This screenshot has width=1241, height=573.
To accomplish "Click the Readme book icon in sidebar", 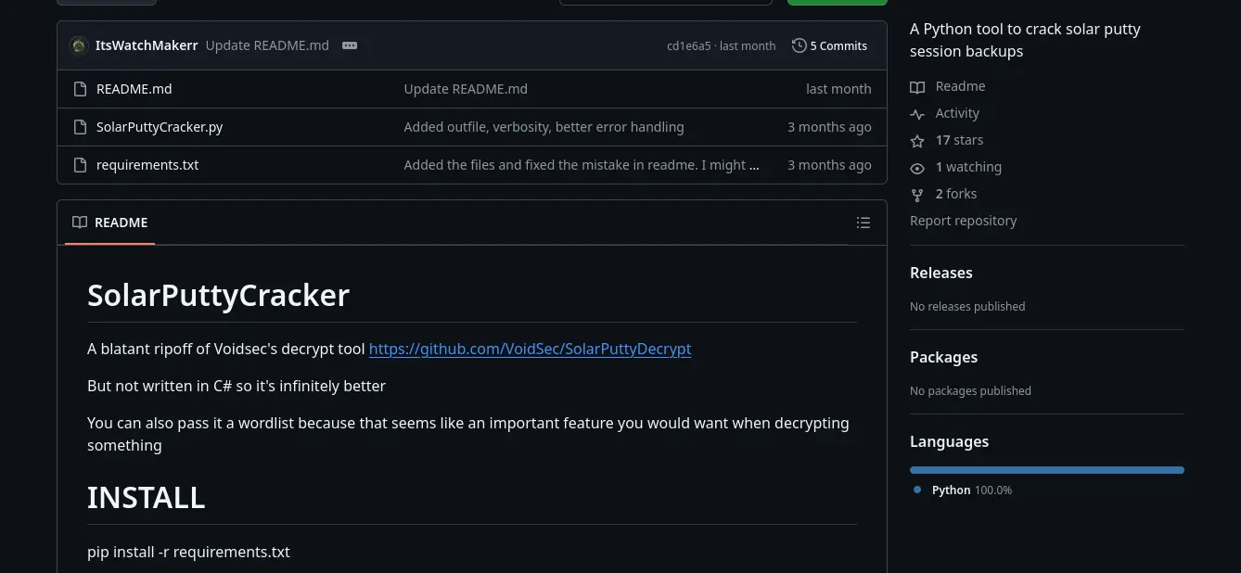I will pyautogui.click(x=917, y=86).
